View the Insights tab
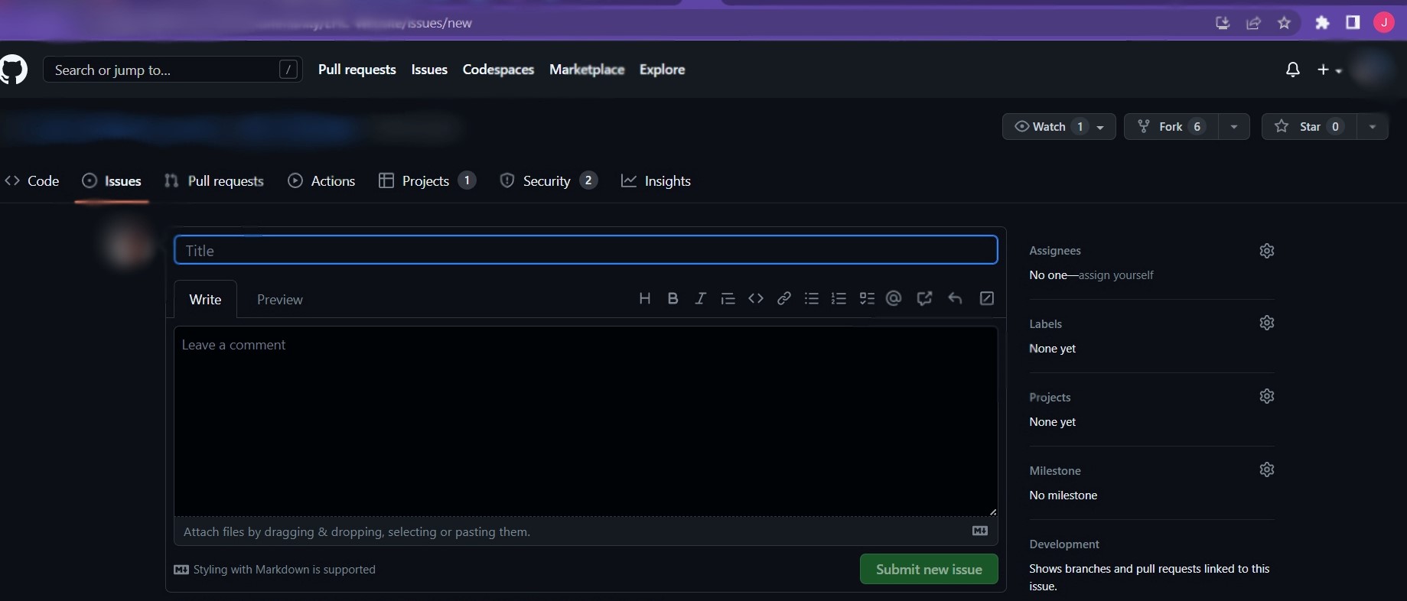The height and width of the screenshot is (601, 1407). [656, 181]
